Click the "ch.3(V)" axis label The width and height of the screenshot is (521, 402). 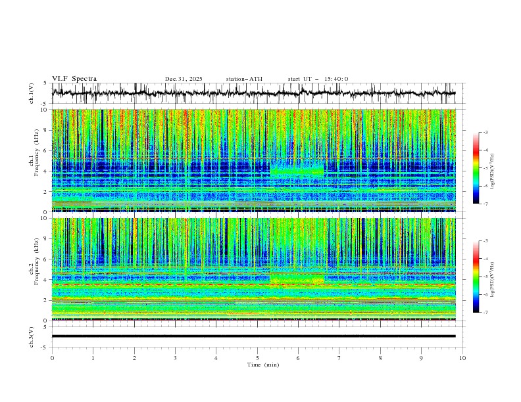[x=32, y=337]
